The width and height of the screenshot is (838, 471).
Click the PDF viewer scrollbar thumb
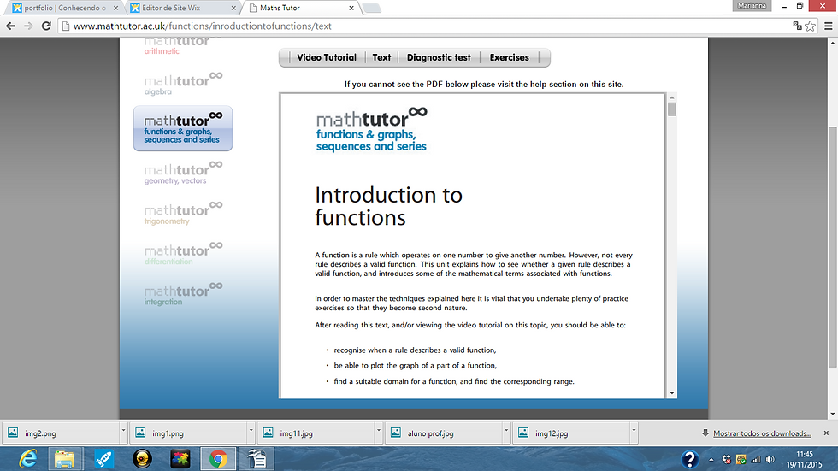tap(672, 109)
